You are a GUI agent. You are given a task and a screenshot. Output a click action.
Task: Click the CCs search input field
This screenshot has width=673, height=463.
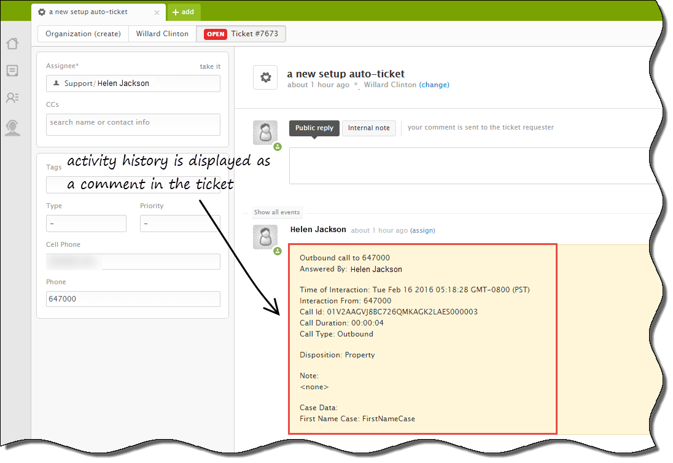133,123
